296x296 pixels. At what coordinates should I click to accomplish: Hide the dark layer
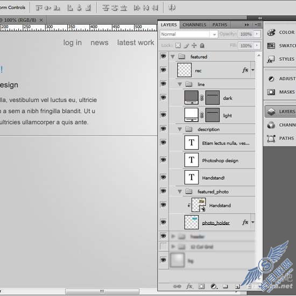[163, 97]
